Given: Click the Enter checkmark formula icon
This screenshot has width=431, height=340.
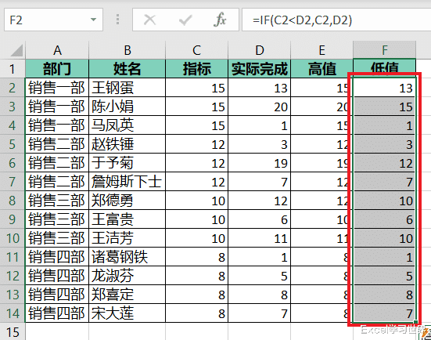Looking at the screenshot, I should [185, 20].
